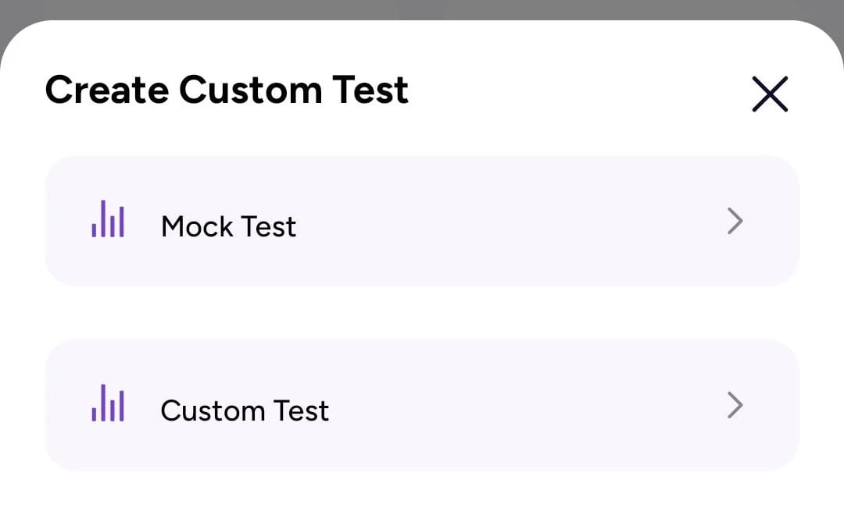This screenshot has height=508, width=844.
Task: Open the Custom Test option
Action: [422, 404]
